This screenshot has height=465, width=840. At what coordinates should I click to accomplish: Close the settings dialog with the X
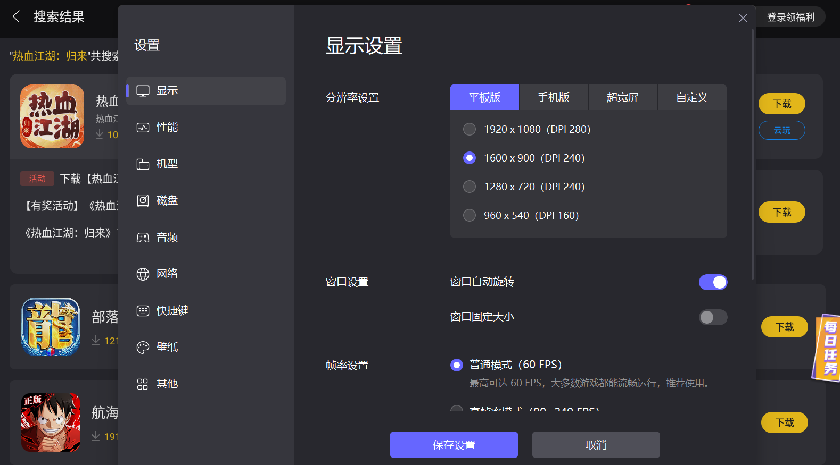(x=743, y=18)
